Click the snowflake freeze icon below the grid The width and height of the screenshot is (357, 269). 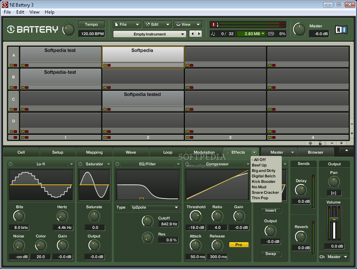[310, 143]
